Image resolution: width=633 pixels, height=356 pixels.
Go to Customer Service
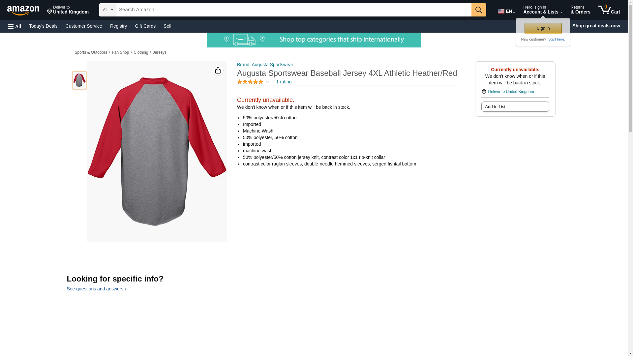[x=84, y=26]
